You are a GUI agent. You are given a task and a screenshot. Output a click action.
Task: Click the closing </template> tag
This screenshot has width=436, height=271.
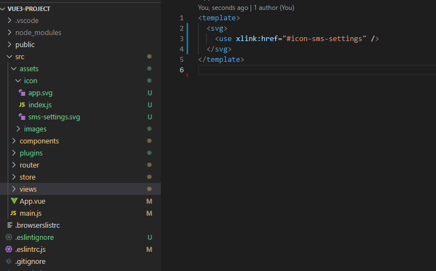pyautogui.click(x=221, y=60)
